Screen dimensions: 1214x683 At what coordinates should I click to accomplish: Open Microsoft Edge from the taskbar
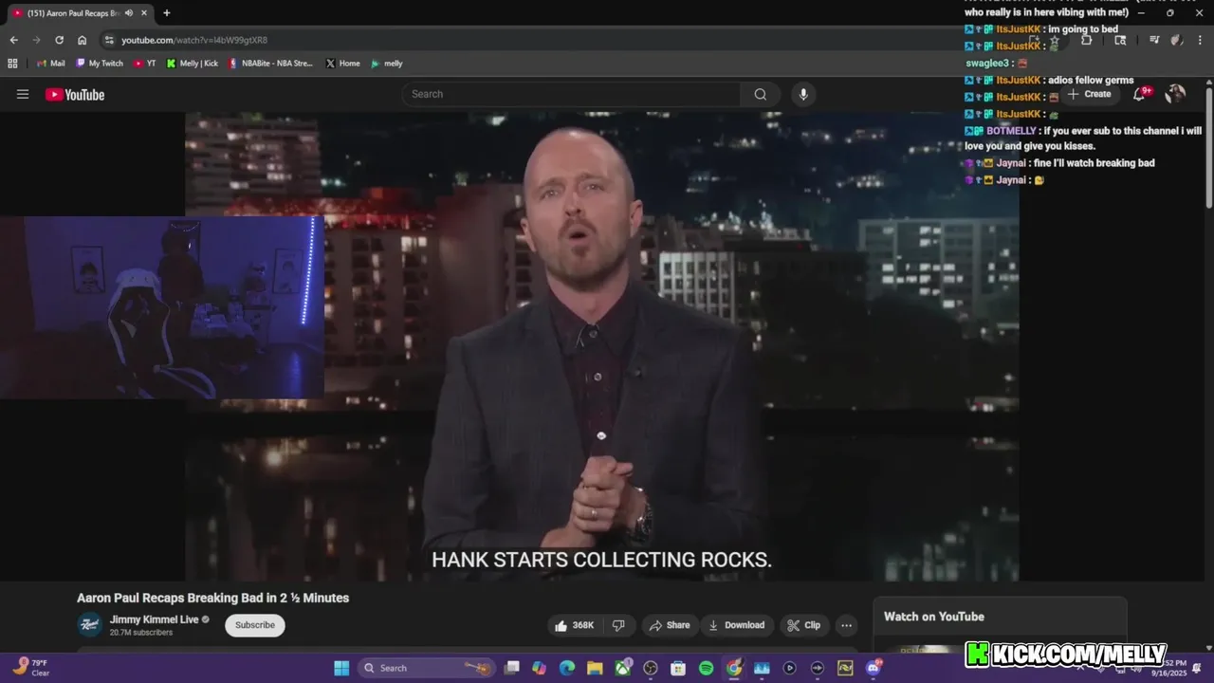[x=567, y=668]
